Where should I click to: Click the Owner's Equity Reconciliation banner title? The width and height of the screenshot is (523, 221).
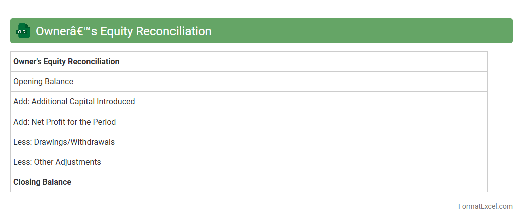click(123, 31)
